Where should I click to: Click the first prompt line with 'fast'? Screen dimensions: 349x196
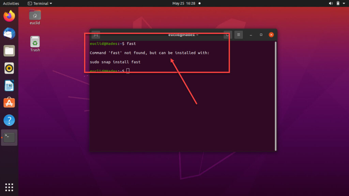[x=113, y=44]
